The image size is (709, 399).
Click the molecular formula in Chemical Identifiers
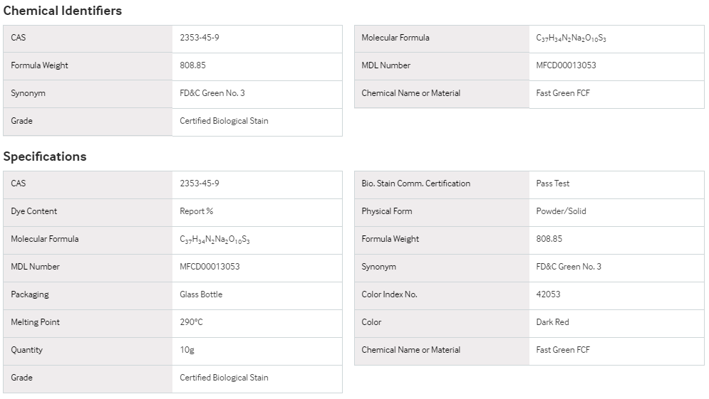pos(571,38)
